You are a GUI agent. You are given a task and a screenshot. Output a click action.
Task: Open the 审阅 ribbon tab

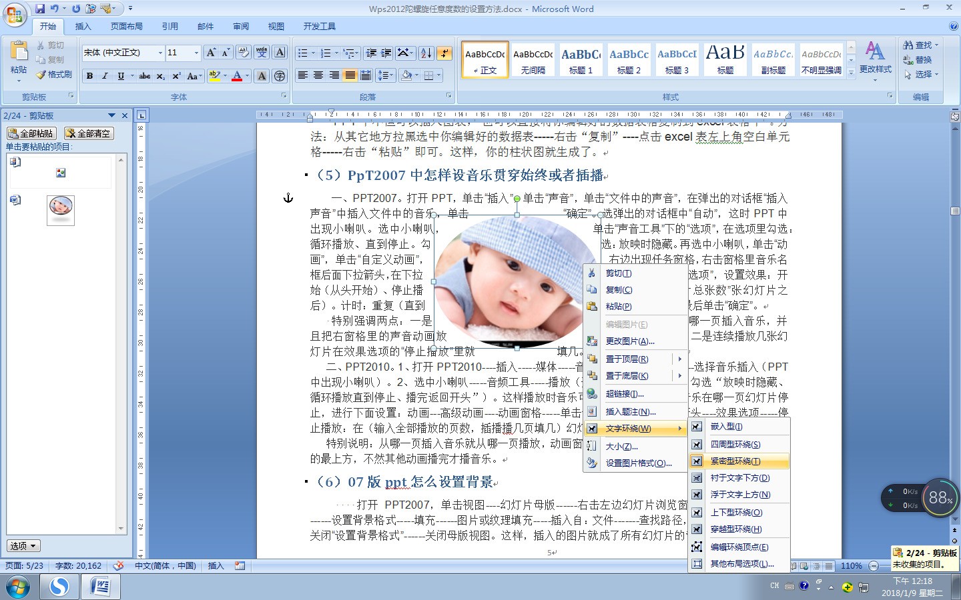[x=241, y=27]
